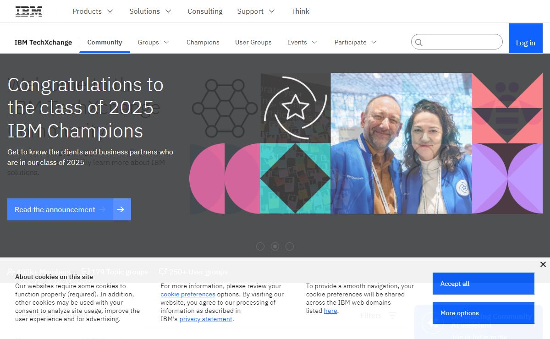Open More options for cookies
The image size is (550, 339).
tap(484, 313)
